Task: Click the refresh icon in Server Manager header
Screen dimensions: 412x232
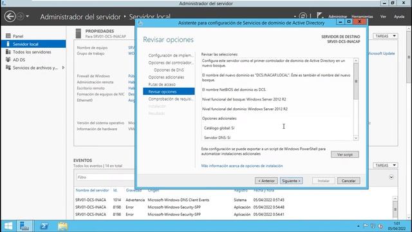Action: point(303,16)
